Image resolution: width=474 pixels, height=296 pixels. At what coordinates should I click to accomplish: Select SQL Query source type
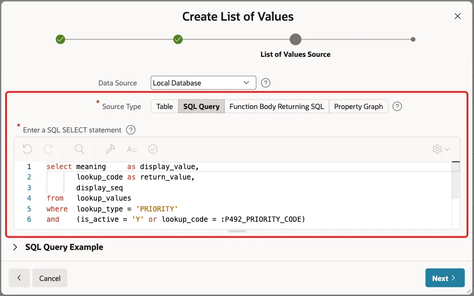click(201, 106)
